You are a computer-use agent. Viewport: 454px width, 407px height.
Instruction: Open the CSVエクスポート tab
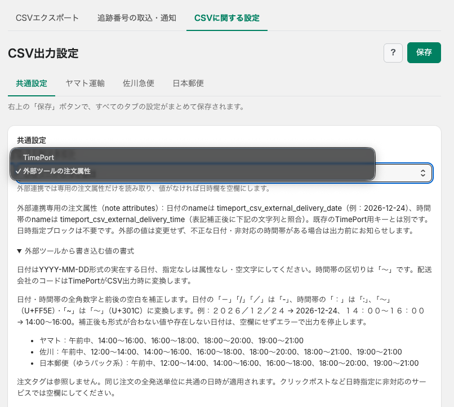coord(47,18)
